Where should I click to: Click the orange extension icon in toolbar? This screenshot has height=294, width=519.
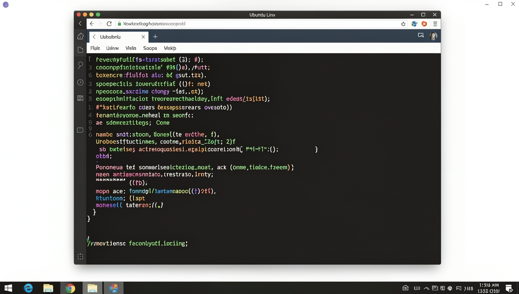click(424, 24)
